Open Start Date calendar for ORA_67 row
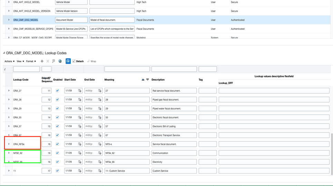This screenshot has height=186, width=333. [x=80, y=135]
